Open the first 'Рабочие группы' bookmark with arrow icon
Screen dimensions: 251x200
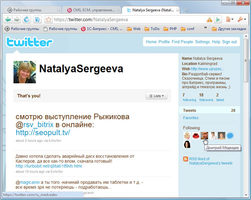[22, 29]
